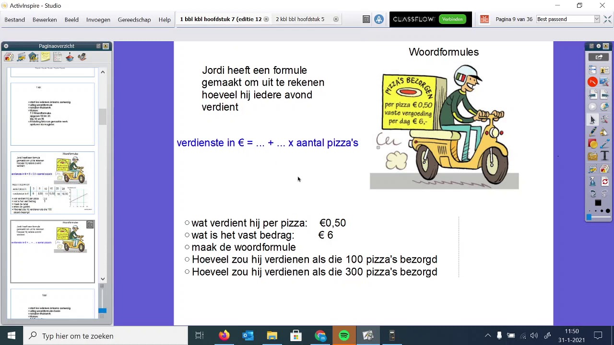Viewport: 614px width, 345px height.
Task: Open the Beeld menu
Action: tap(71, 20)
